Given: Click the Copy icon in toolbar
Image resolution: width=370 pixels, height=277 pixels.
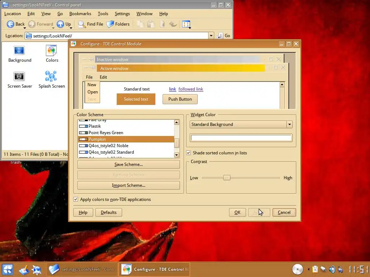Looking at the screenshot, I should pyautogui.click(x=141, y=24).
